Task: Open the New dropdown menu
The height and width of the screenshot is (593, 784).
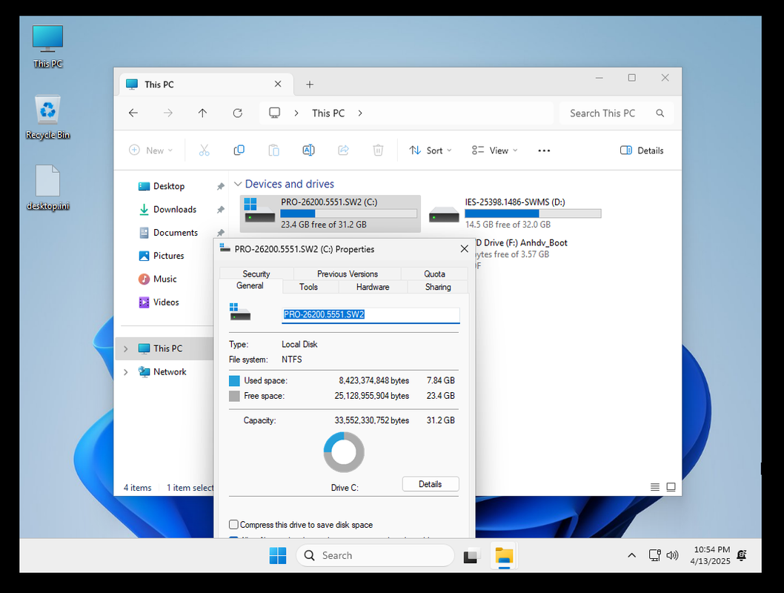Action: point(150,150)
